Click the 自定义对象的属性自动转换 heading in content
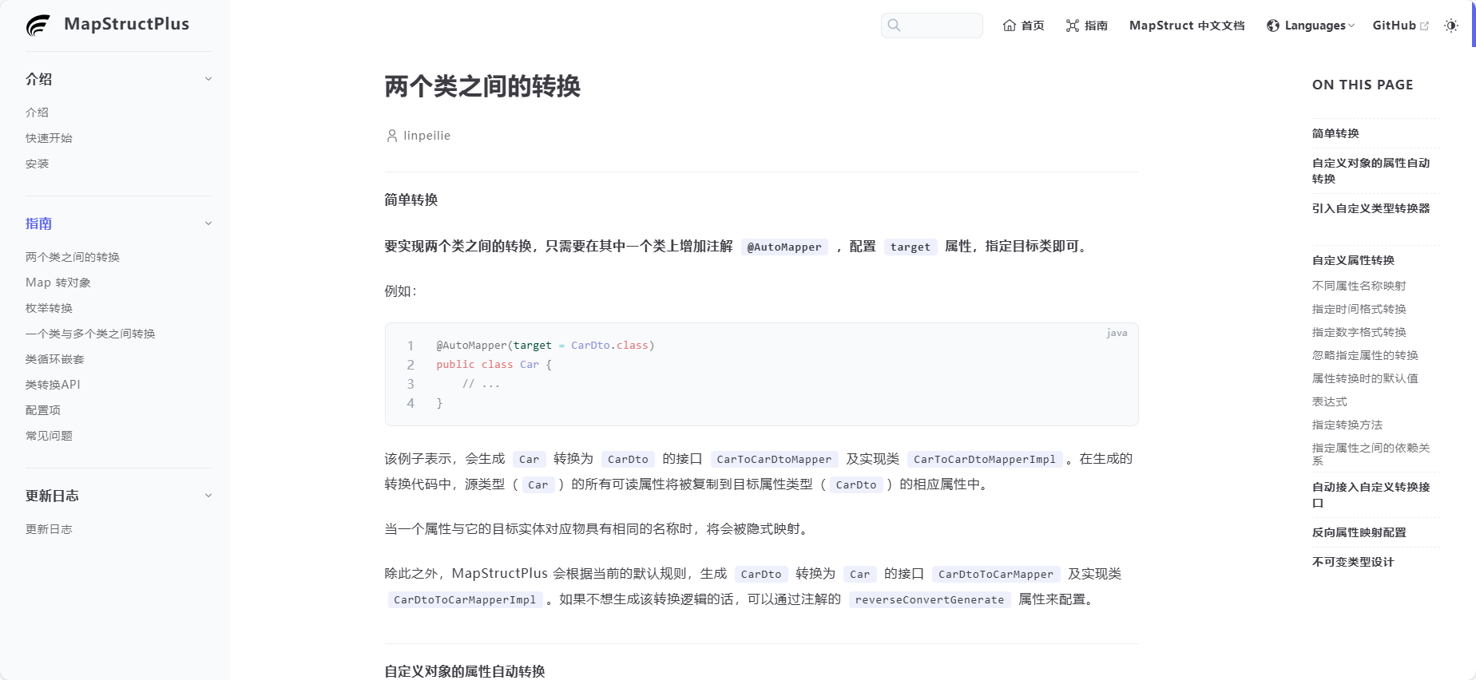Screen dimensions: 1476x680 pyautogui.click(x=465, y=671)
